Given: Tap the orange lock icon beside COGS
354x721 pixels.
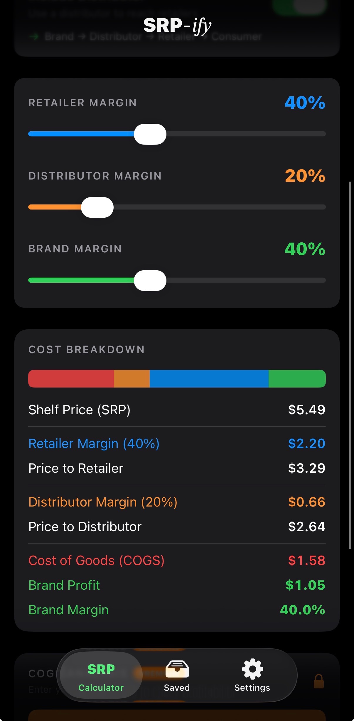Looking at the screenshot, I should 318,681.
